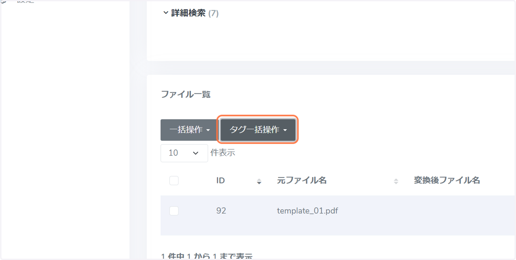Click the template_01.pdf file name
The height and width of the screenshot is (260, 516).
click(307, 211)
